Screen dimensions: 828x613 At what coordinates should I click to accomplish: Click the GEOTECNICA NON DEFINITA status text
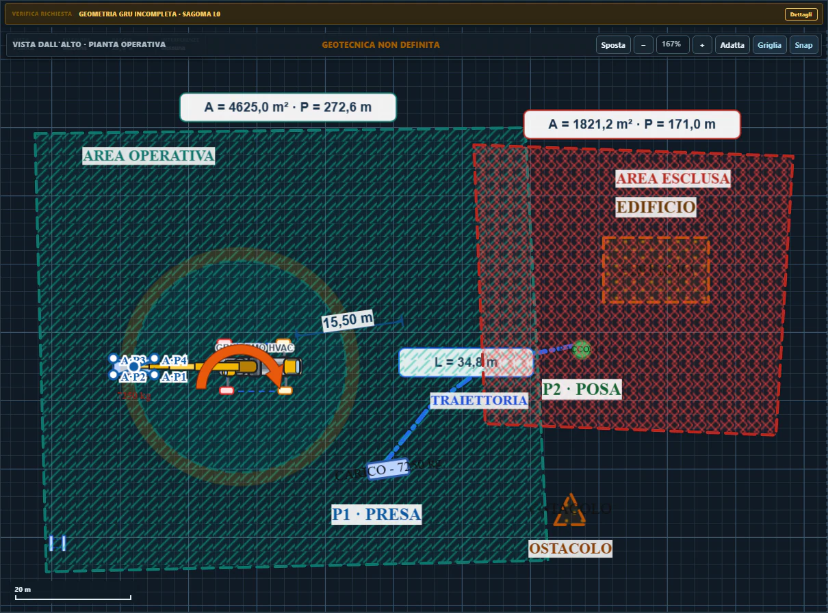point(381,45)
